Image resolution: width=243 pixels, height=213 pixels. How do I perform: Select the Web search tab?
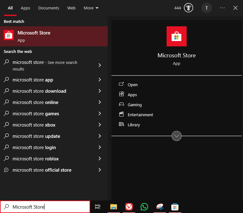[71, 8]
